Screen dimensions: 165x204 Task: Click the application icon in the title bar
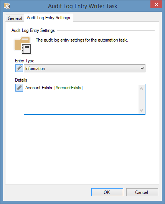click(7, 6)
